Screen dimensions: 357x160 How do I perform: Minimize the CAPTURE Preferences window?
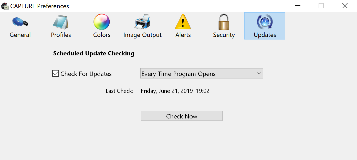pos(298,6)
